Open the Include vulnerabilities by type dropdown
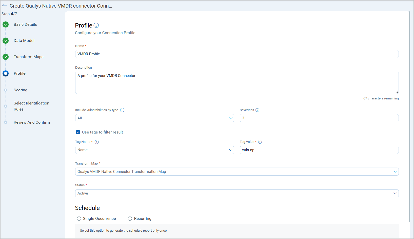 coord(154,118)
